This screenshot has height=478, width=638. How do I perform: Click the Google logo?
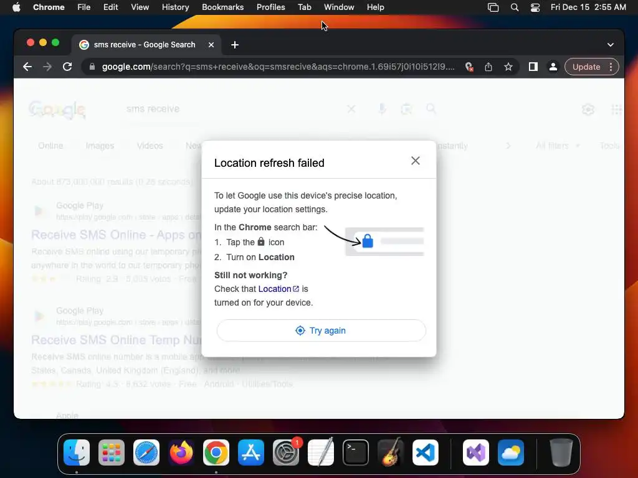57,110
